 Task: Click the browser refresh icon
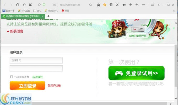pos(18,5)
